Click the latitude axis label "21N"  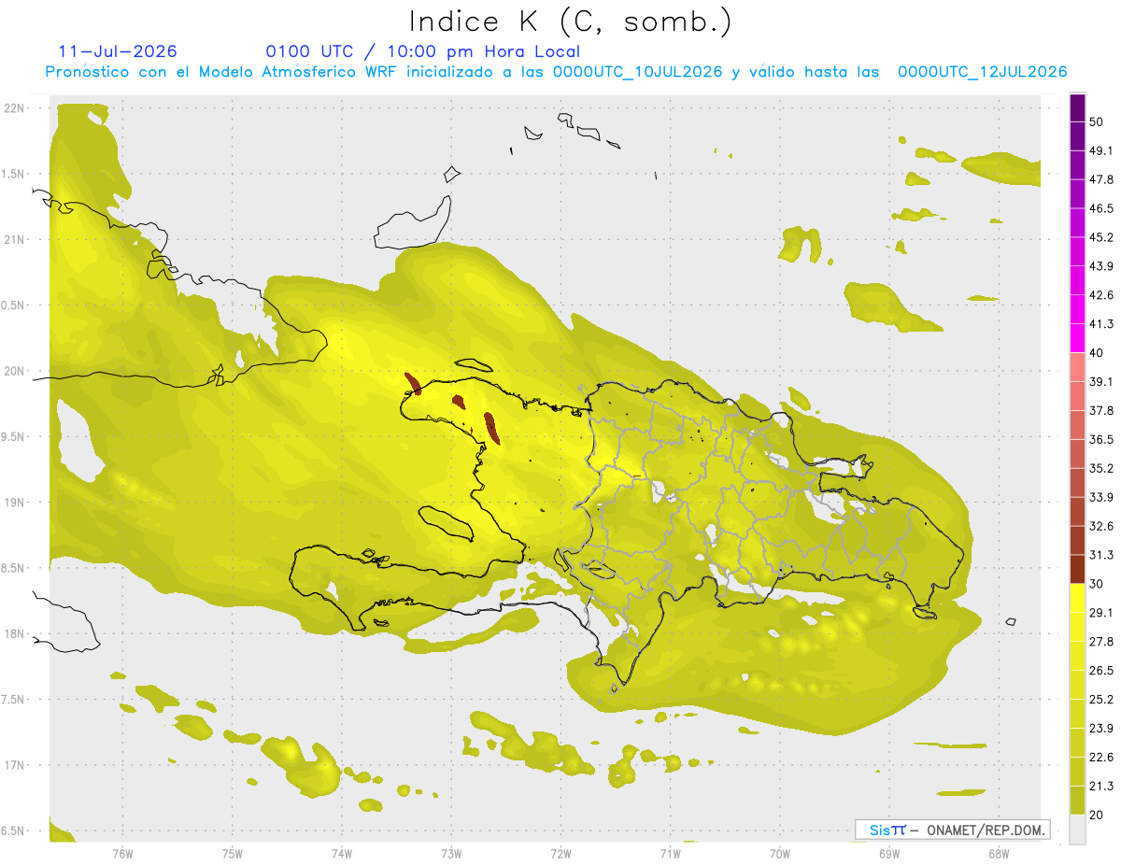click(16, 239)
